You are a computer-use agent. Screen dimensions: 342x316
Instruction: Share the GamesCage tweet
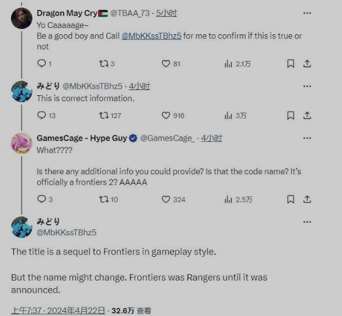coord(307,199)
